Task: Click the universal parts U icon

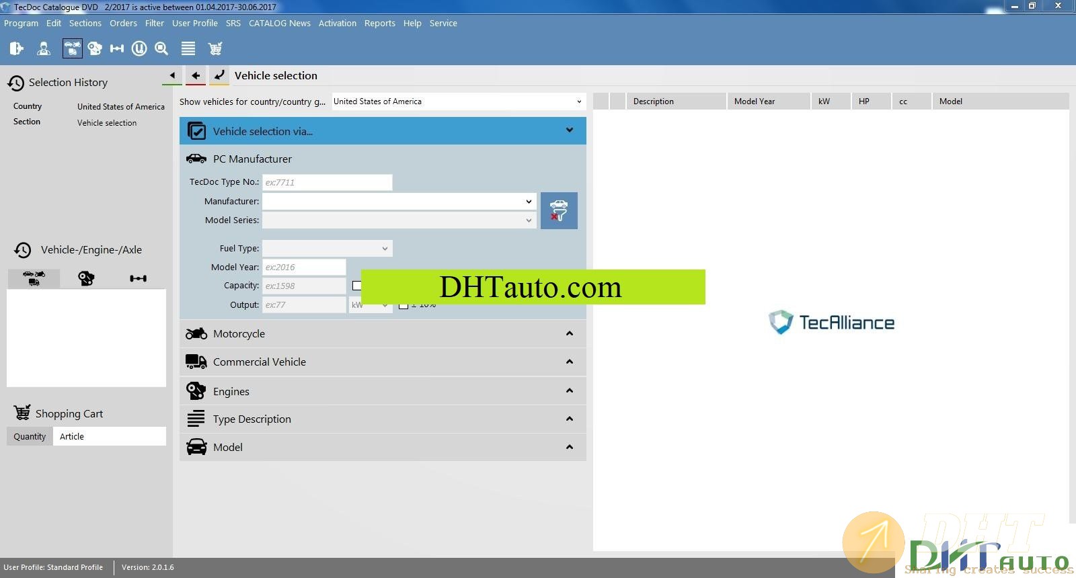Action: coord(139,48)
